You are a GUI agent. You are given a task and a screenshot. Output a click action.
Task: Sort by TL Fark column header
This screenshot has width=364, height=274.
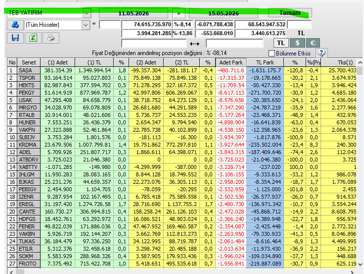tap(265, 62)
